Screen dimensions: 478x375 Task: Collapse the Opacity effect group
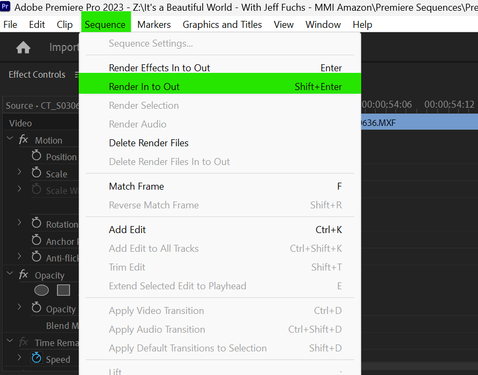coord(10,273)
